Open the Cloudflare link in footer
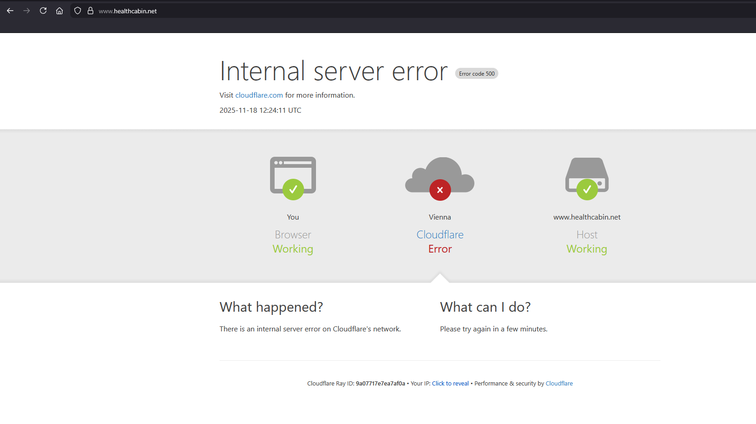 tap(559, 384)
